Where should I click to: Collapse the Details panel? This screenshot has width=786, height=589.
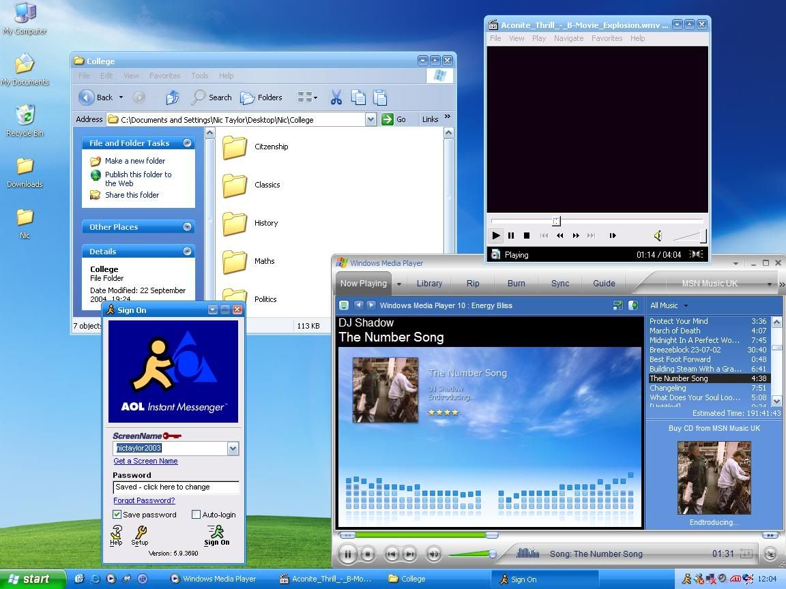coord(187,252)
